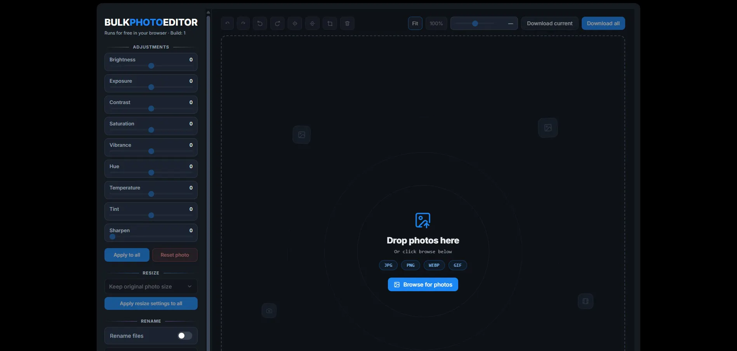Click the trash delete icon
737x351 pixels.
(x=347, y=23)
